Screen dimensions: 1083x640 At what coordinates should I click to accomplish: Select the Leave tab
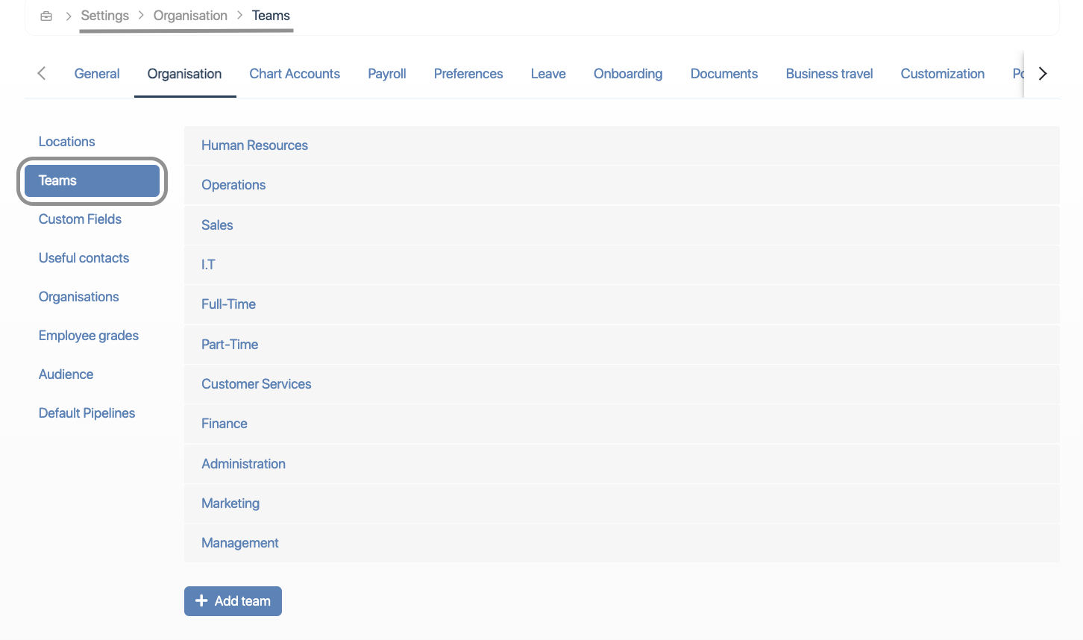[548, 74]
